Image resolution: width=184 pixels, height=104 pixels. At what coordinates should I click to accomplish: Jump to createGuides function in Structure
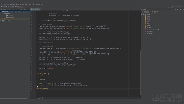tap(153, 30)
